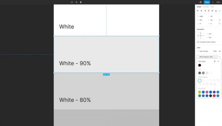Toggle Fix position when scrolling checkbox
The height and width of the screenshot is (126, 222).
[x=198, y=42]
